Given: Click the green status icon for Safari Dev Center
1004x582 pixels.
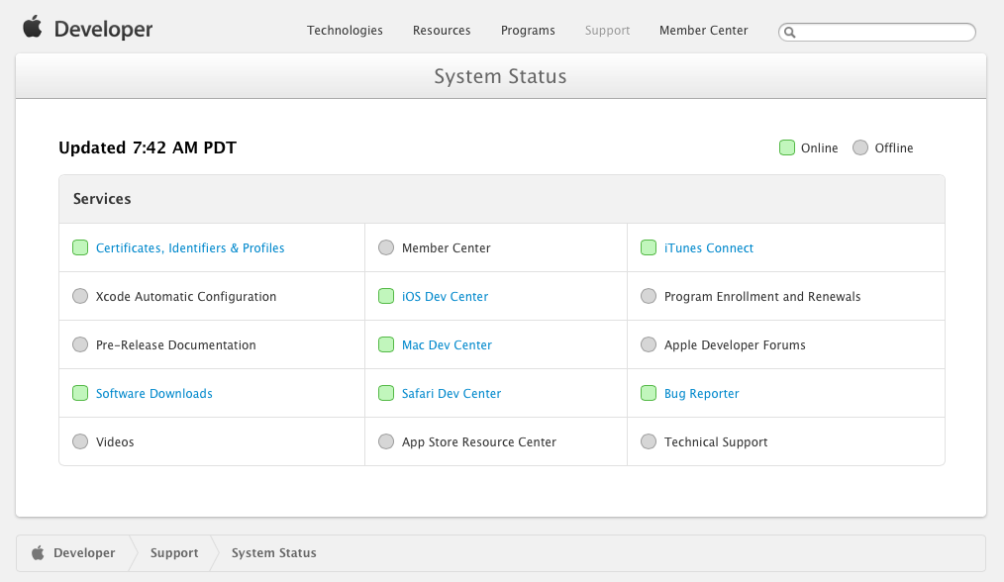Looking at the screenshot, I should [x=386, y=393].
